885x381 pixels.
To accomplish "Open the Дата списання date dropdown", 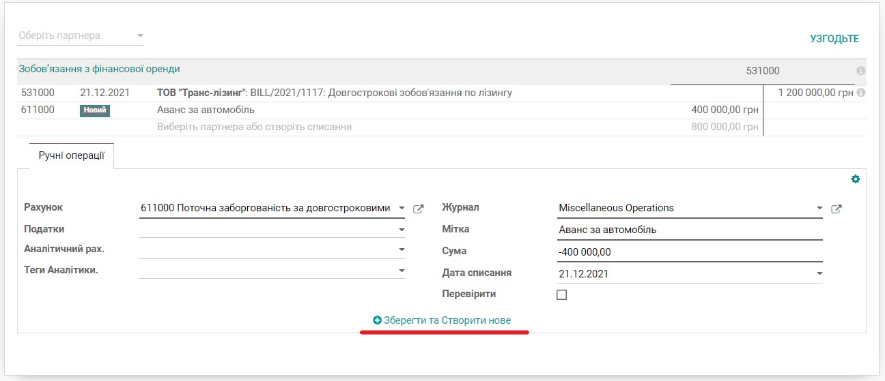I will [x=819, y=274].
